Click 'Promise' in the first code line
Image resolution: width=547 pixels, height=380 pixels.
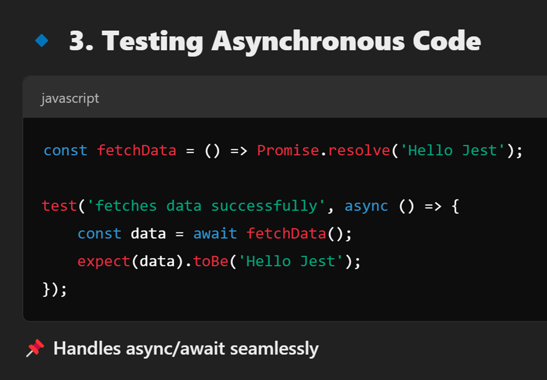click(288, 150)
